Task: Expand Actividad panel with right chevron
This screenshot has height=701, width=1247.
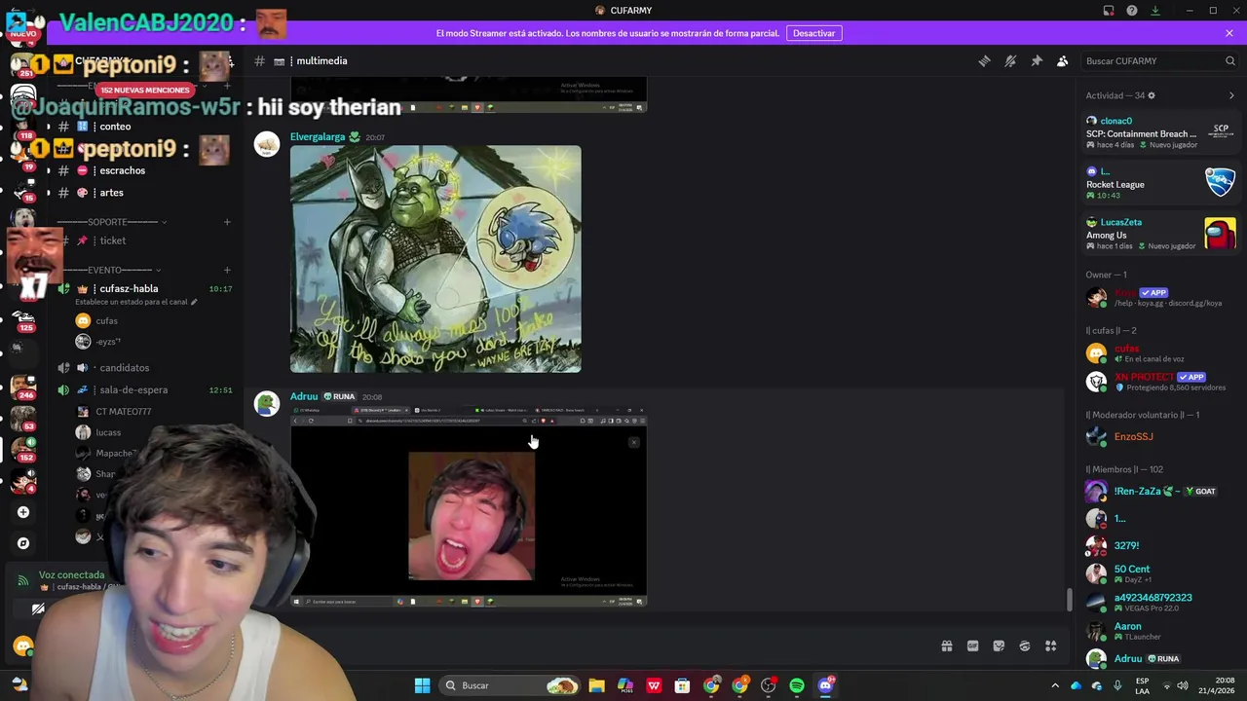Action: [x=1231, y=95]
